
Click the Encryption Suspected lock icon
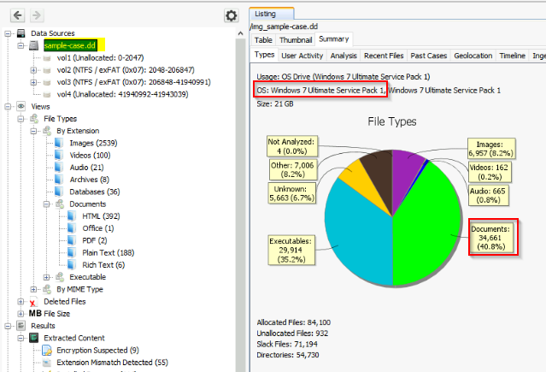pos(47,350)
